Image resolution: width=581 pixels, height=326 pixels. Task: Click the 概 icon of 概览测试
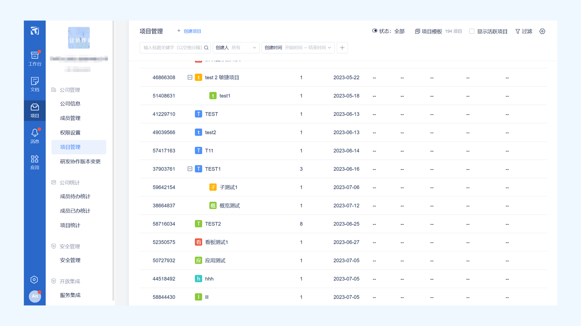point(213,206)
